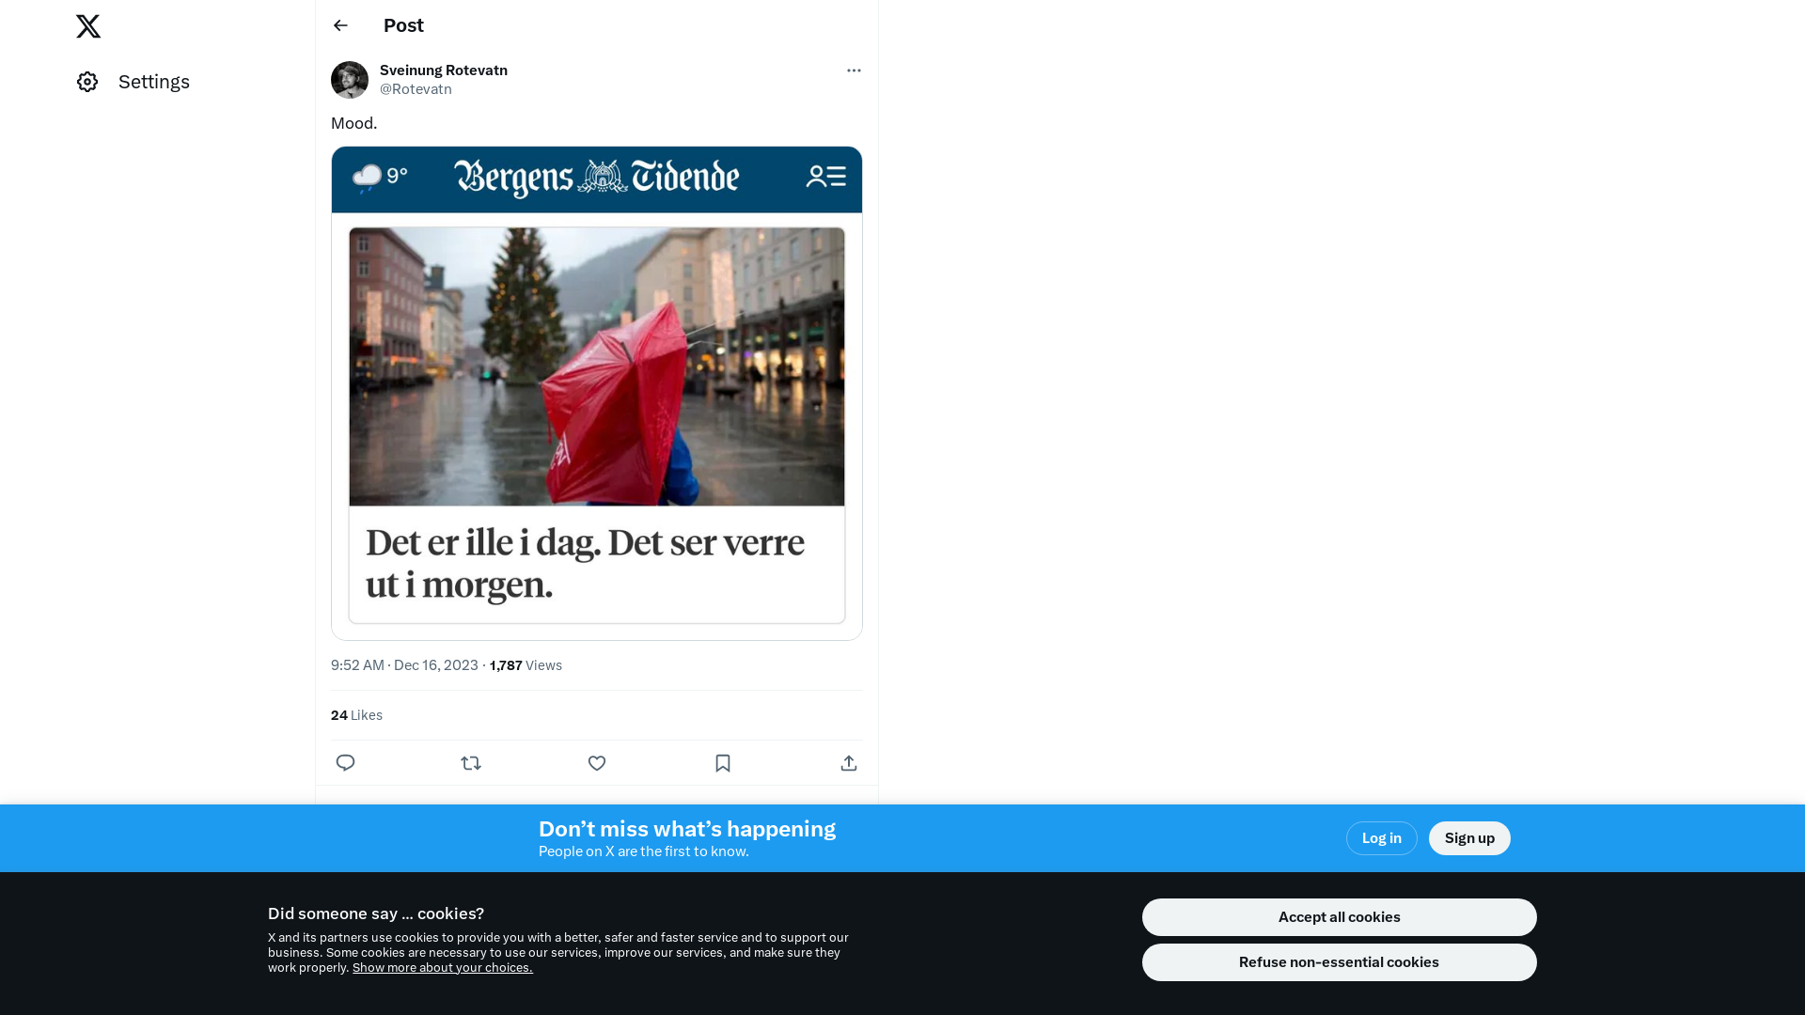
Task: Click the 9:52 AM Dec 16, 2023 timestamp
Action: (404, 665)
